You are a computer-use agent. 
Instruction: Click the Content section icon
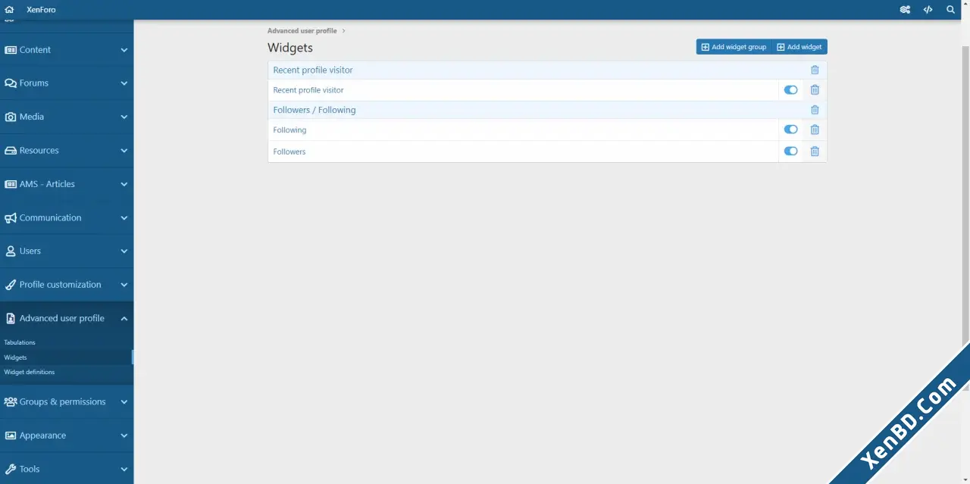(x=11, y=50)
